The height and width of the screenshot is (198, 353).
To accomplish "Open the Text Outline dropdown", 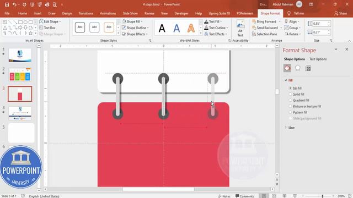I will [x=216, y=28].
